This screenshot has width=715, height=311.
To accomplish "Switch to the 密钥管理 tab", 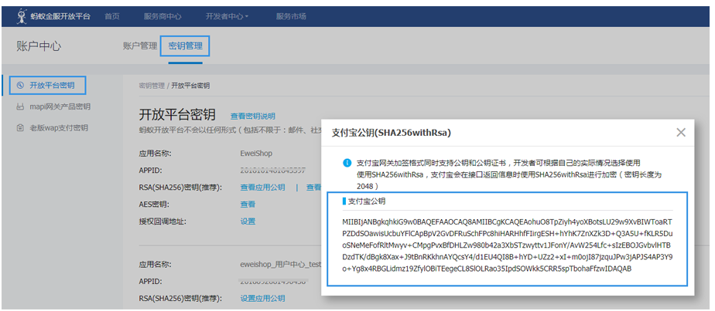I will pyautogui.click(x=185, y=46).
